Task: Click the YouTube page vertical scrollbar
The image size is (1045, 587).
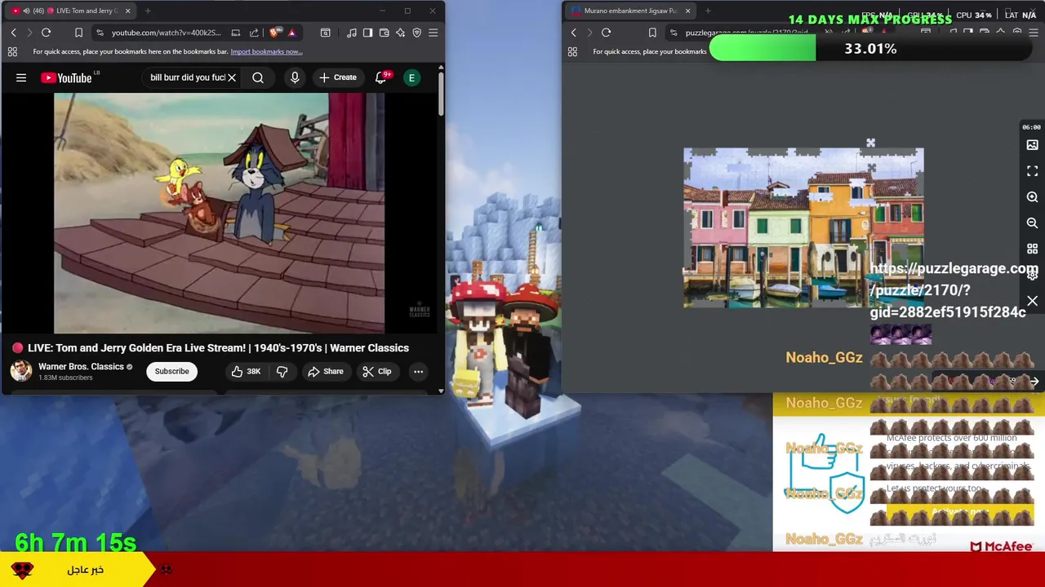Action: (441, 94)
